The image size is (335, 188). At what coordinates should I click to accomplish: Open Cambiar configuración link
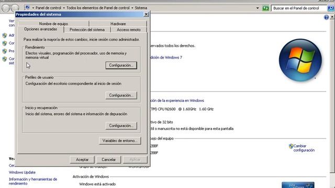point(304,148)
